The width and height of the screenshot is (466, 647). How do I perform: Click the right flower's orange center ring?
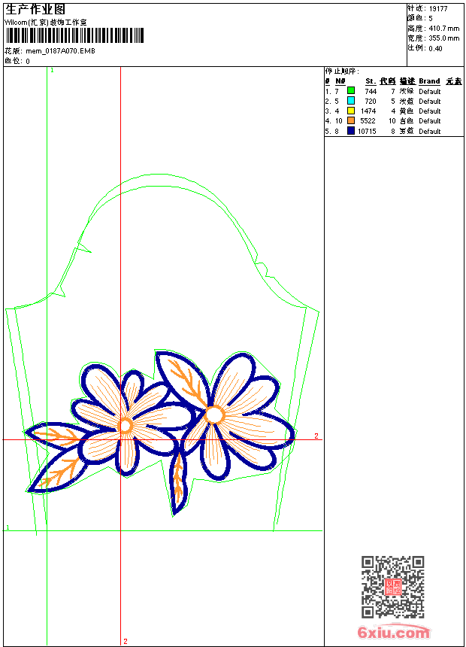[214, 415]
